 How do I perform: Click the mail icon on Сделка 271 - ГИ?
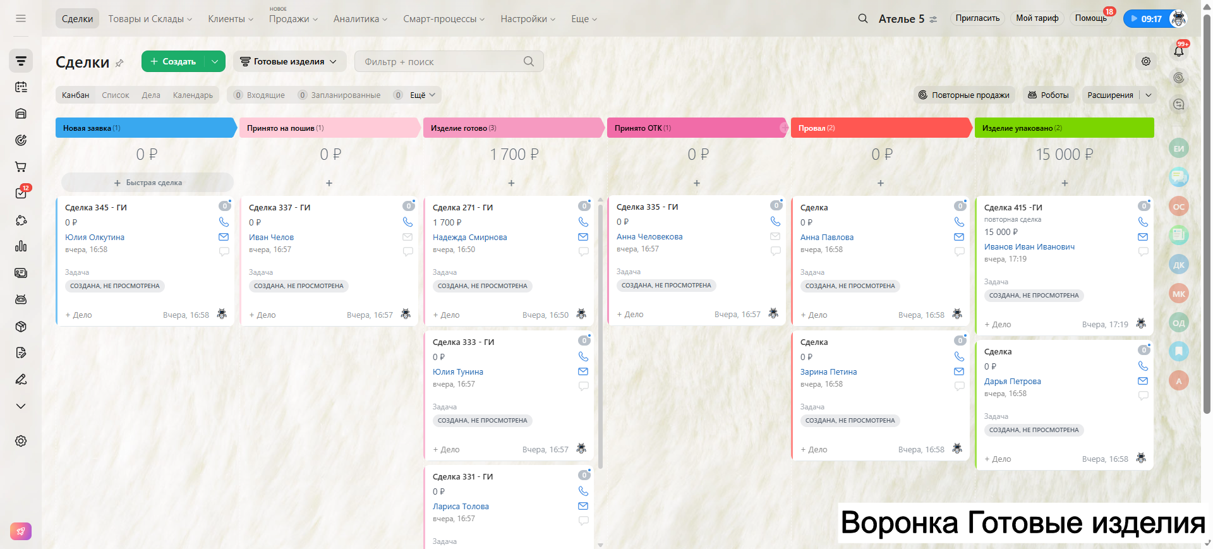[583, 237]
